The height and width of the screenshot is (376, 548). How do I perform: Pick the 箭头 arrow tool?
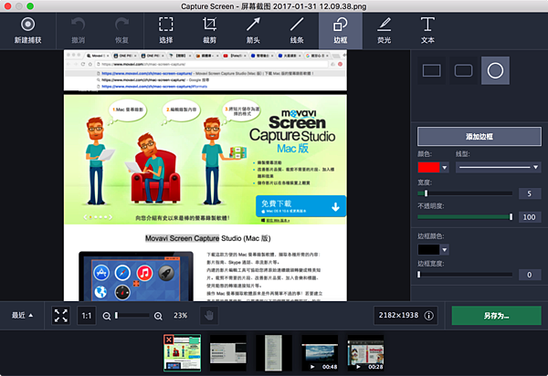253,31
